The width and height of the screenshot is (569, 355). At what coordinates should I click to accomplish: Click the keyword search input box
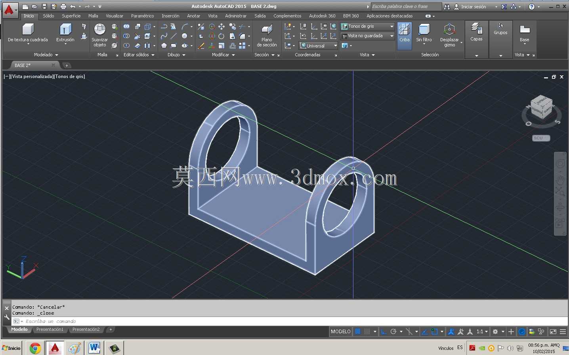tap(406, 6)
